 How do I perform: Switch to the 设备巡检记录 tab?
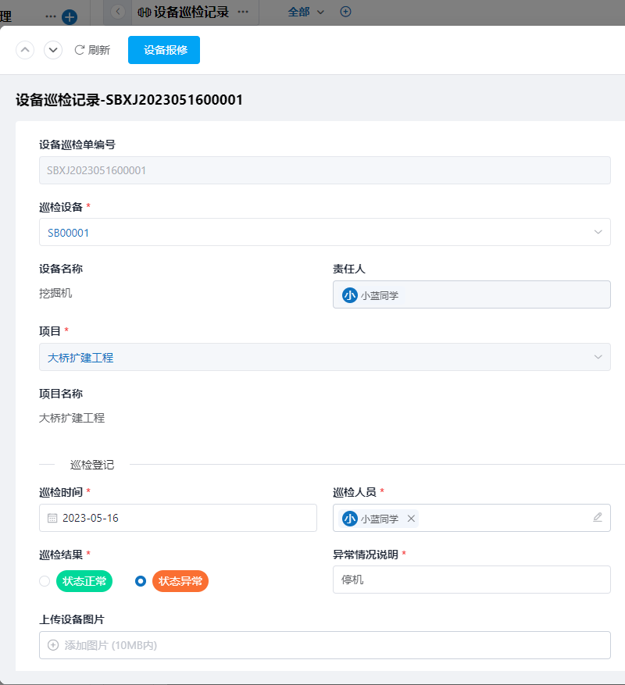(x=183, y=12)
